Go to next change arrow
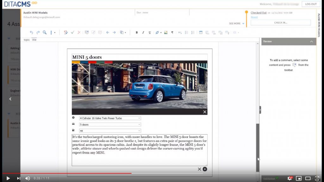This screenshot has height=182, width=324. pyautogui.click(x=114, y=33)
